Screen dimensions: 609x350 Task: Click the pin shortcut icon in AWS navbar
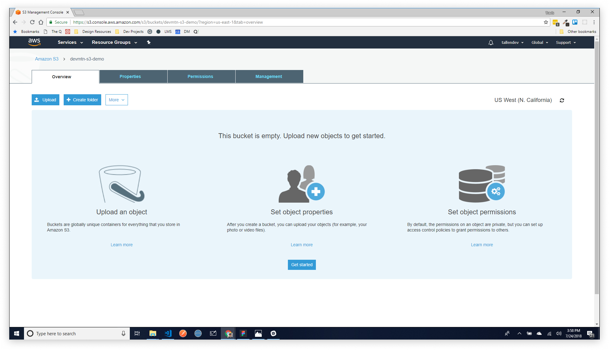pos(149,42)
